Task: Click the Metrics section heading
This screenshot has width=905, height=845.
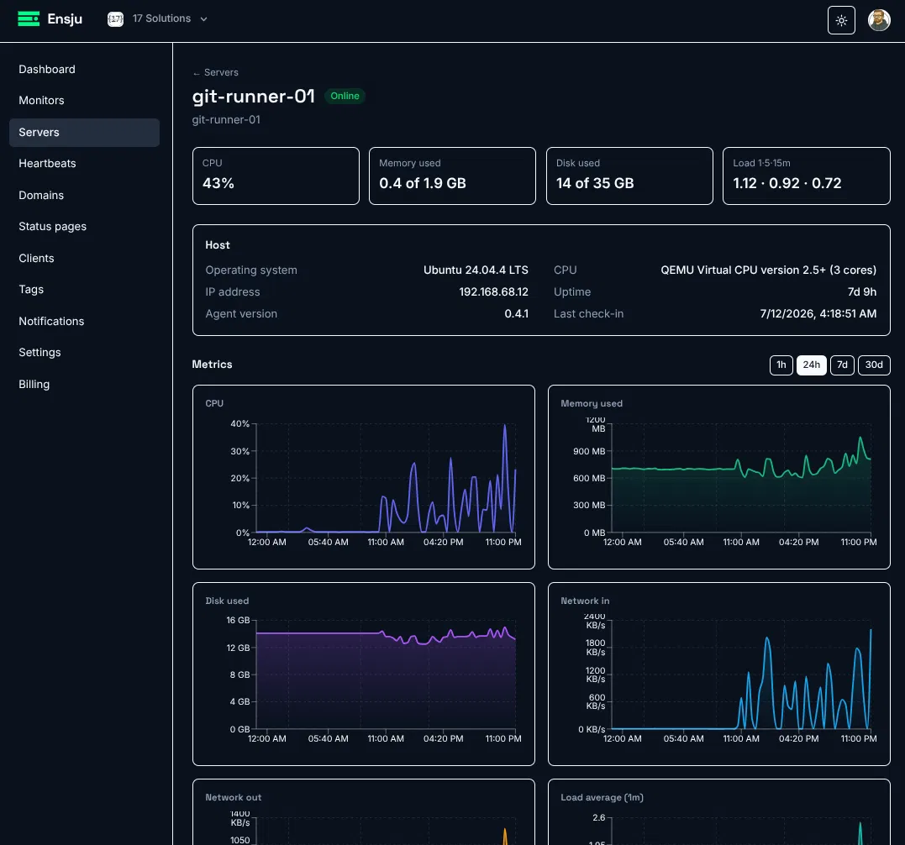Action: click(212, 365)
